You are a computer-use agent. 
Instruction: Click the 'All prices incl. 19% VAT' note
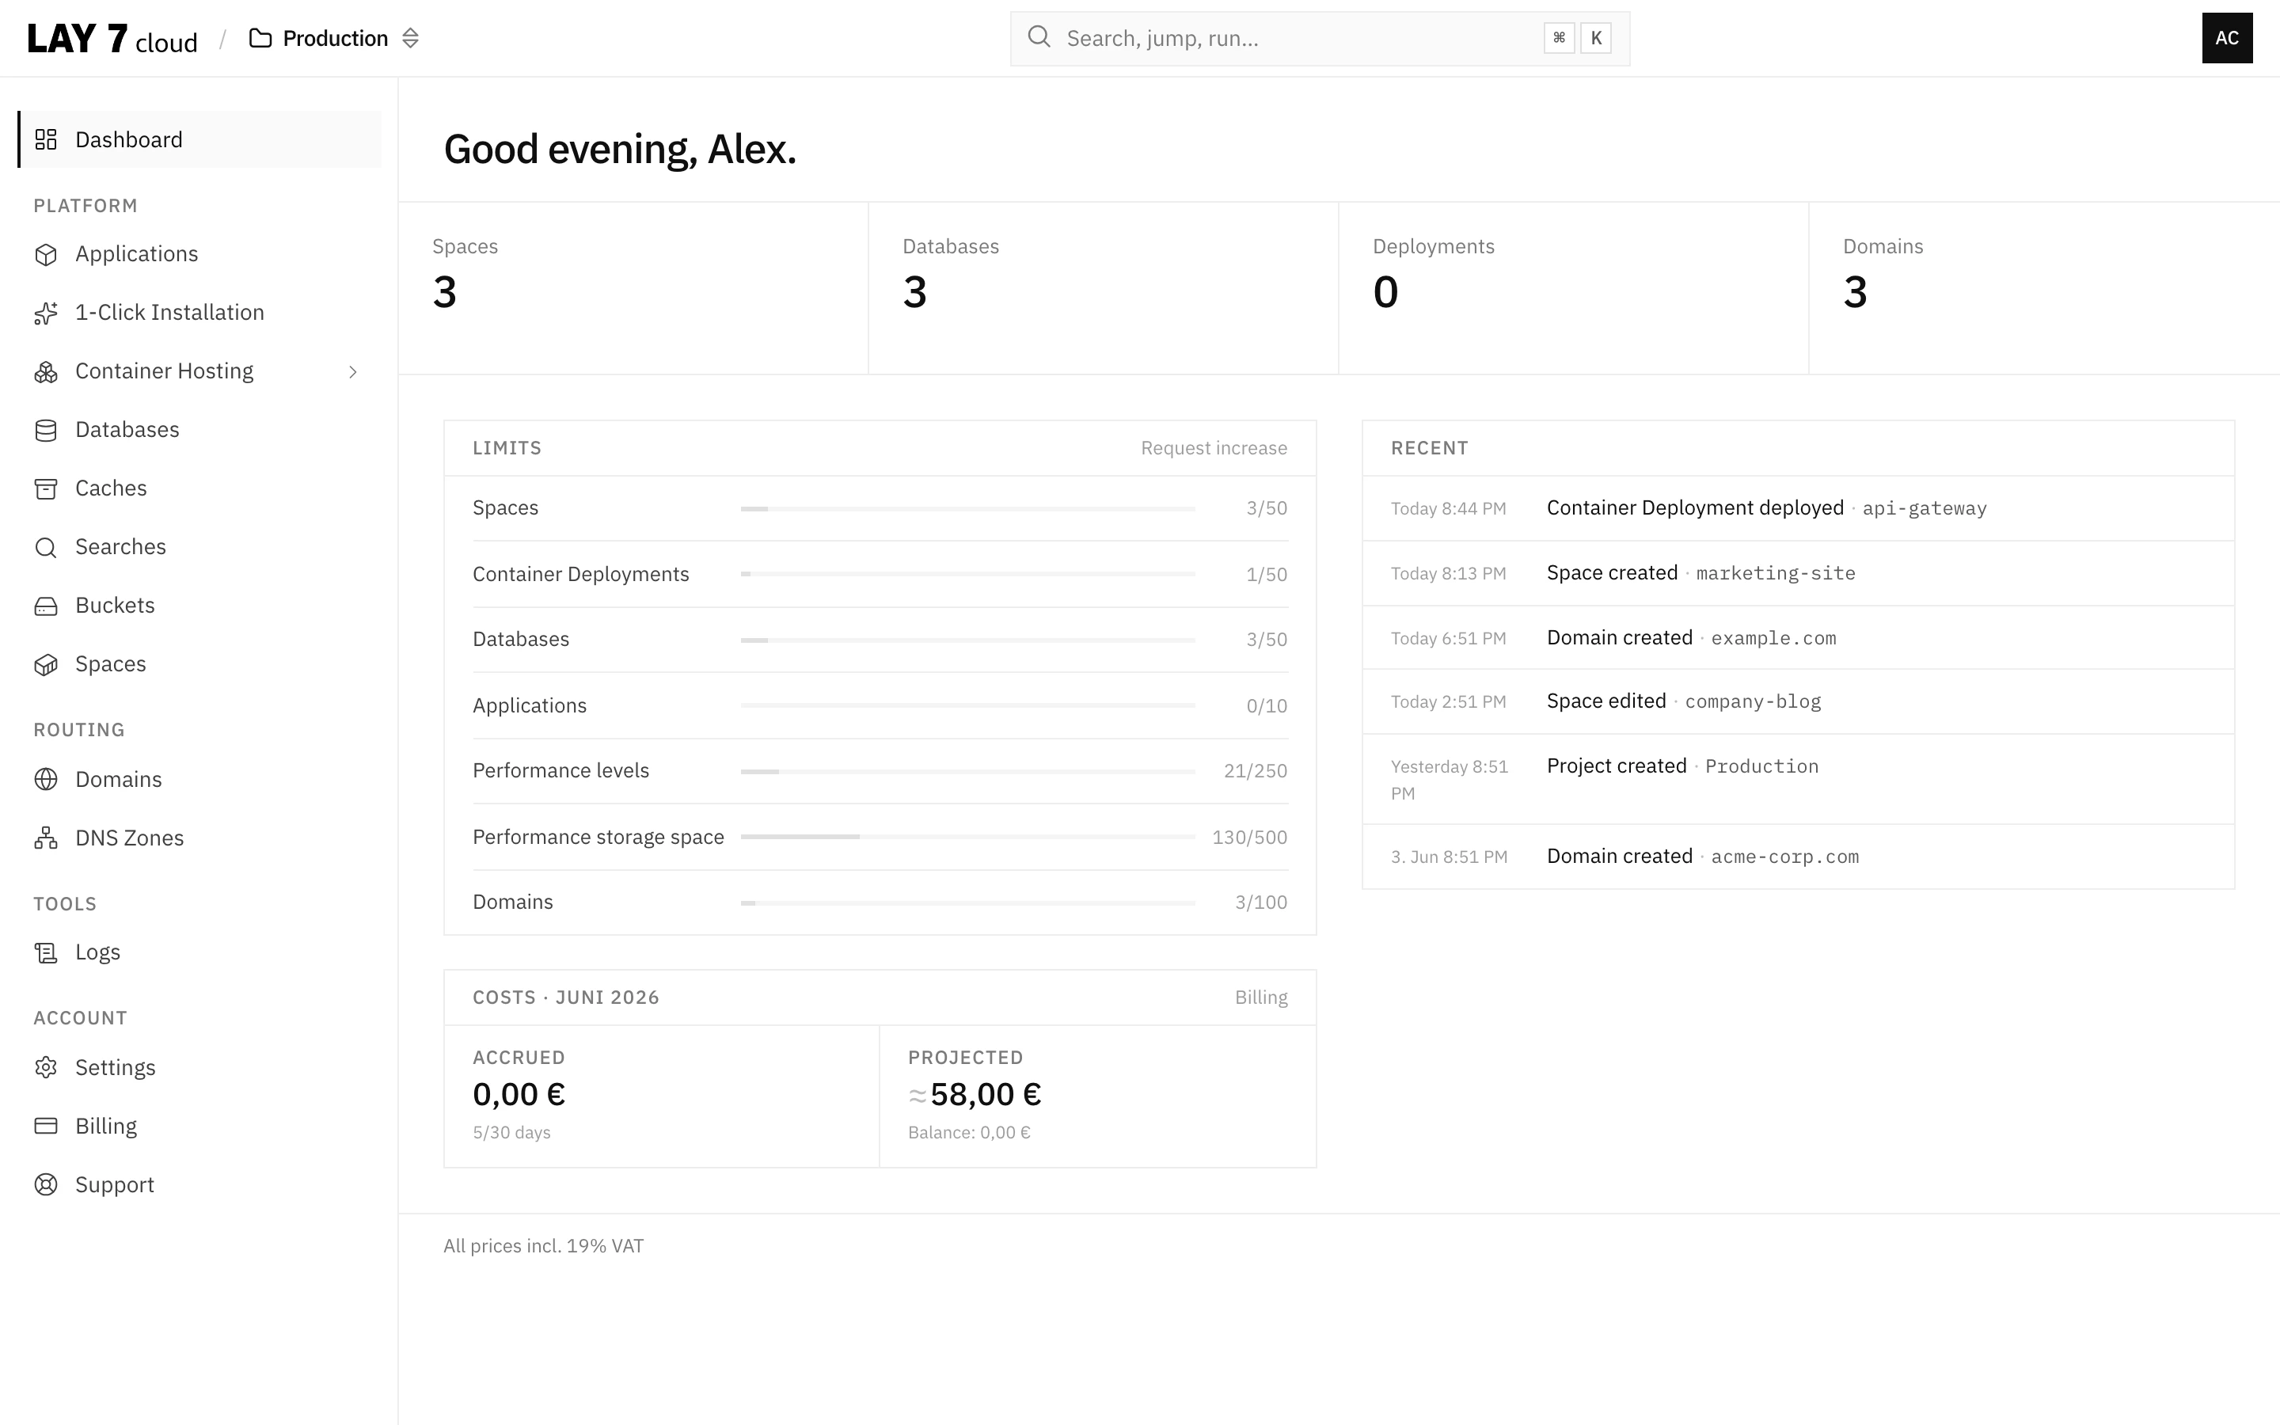pyautogui.click(x=544, y=1246)
